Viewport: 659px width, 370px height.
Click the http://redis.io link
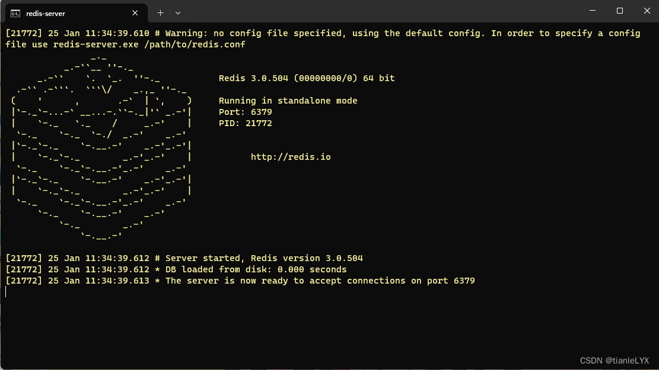pos(291,156)
